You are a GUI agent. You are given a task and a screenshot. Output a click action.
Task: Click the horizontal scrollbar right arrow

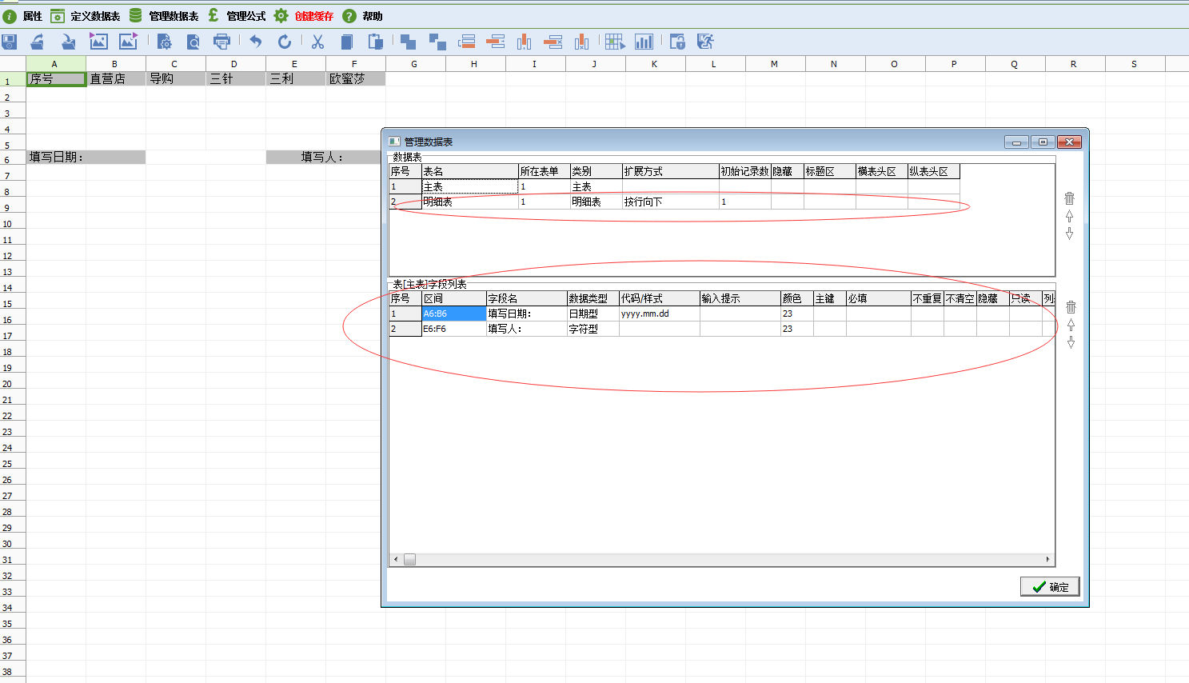pos(1047,559)
